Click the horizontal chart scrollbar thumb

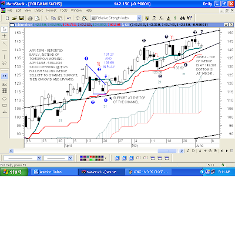tap(167, 151)
